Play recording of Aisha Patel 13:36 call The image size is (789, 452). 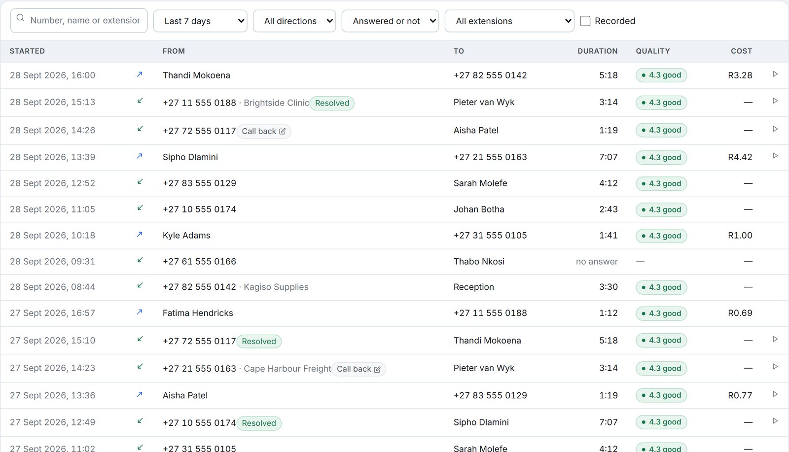(x=775, y=394)
